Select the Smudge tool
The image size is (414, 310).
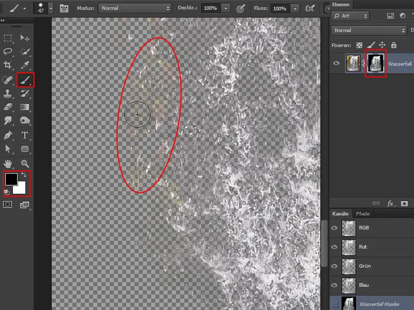point(8,121)
